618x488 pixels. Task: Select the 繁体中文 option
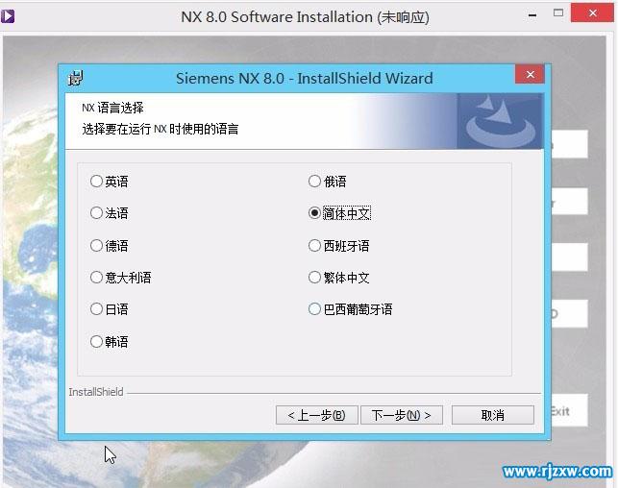tap(338, 278)
